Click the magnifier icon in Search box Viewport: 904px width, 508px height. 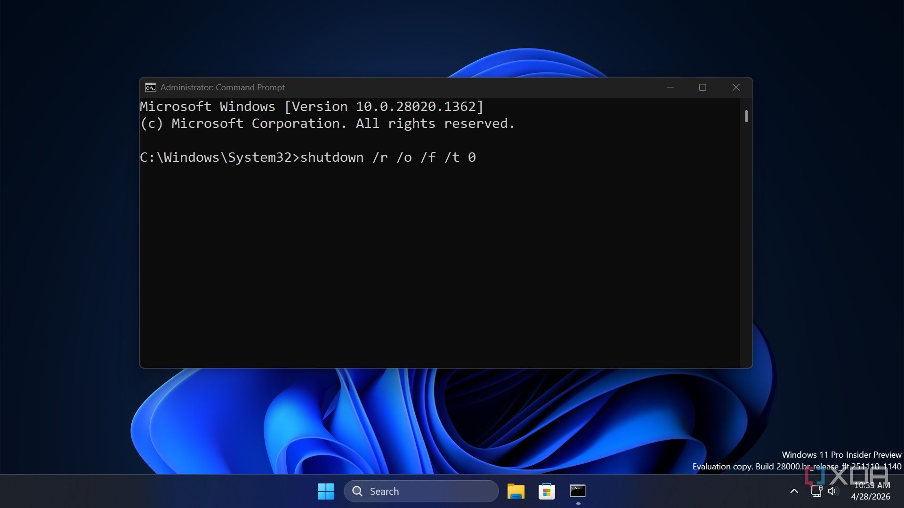click(x=357, y=491)
